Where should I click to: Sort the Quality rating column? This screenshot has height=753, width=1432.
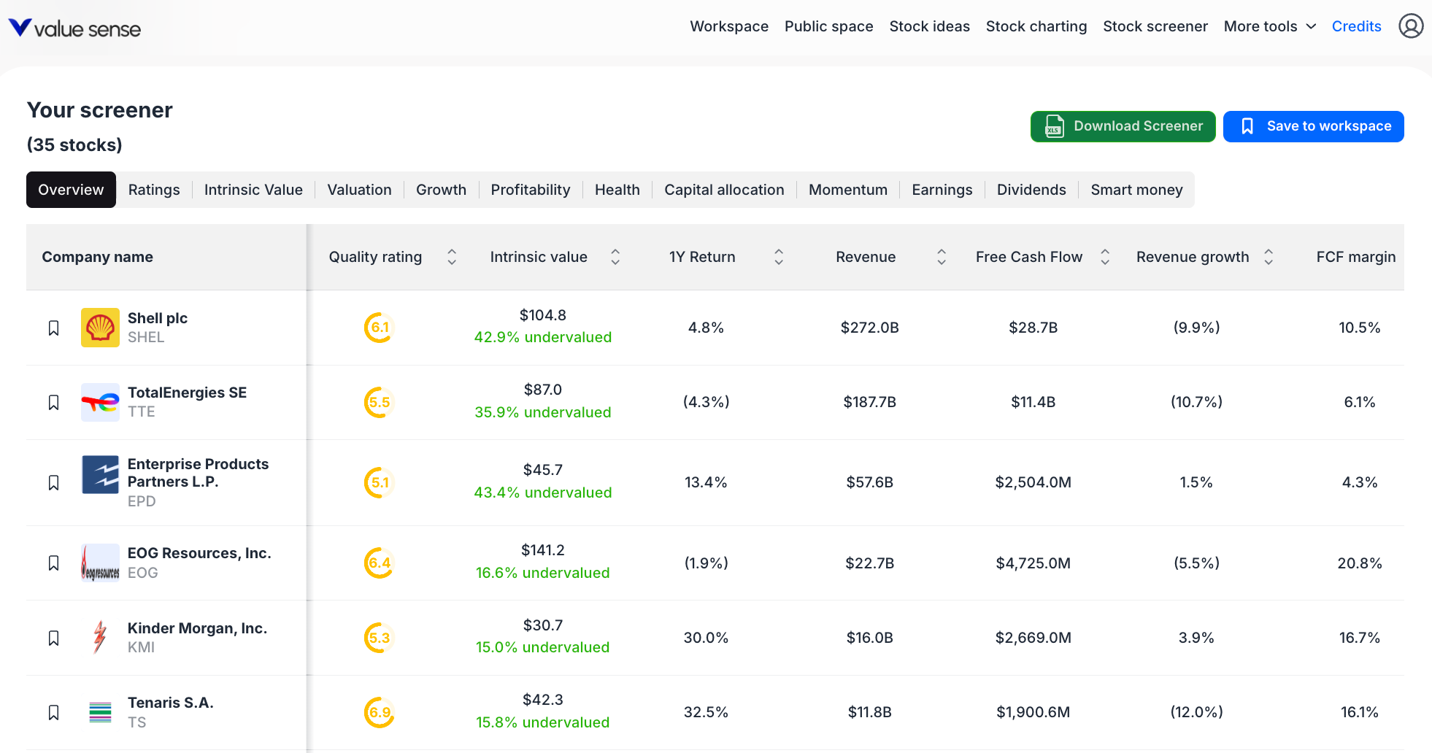(x=452, y=257)
